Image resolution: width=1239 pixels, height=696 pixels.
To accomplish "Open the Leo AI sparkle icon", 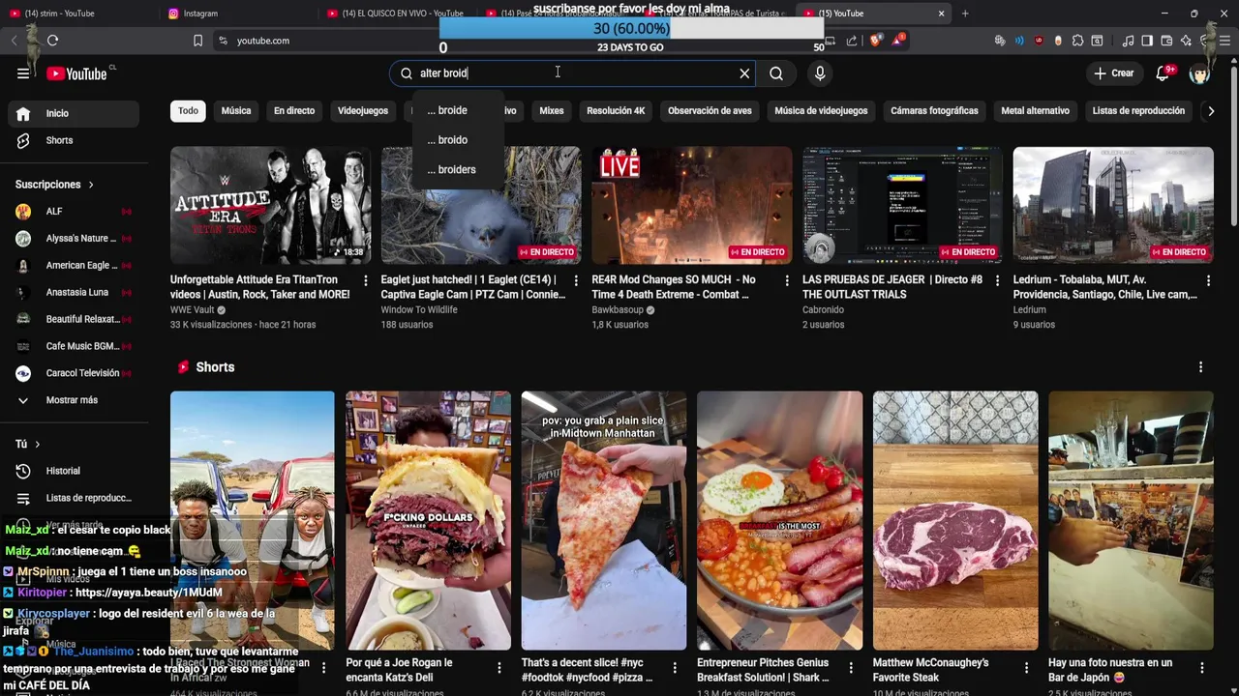I will [x=1186, y=41].
